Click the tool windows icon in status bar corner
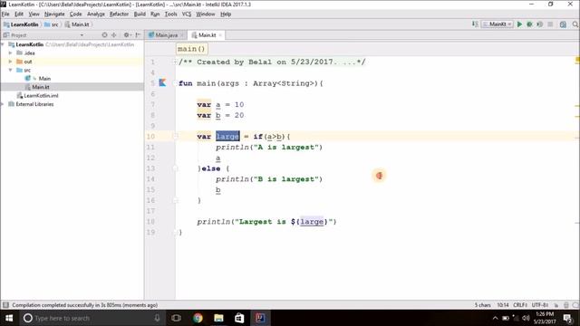 click(x=5, y=305)
